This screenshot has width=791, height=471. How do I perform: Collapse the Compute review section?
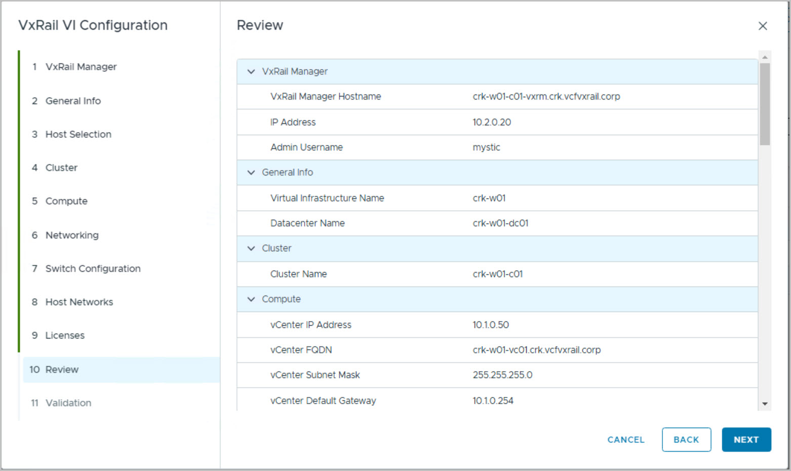pyautogui.click(x=251, y=299)
